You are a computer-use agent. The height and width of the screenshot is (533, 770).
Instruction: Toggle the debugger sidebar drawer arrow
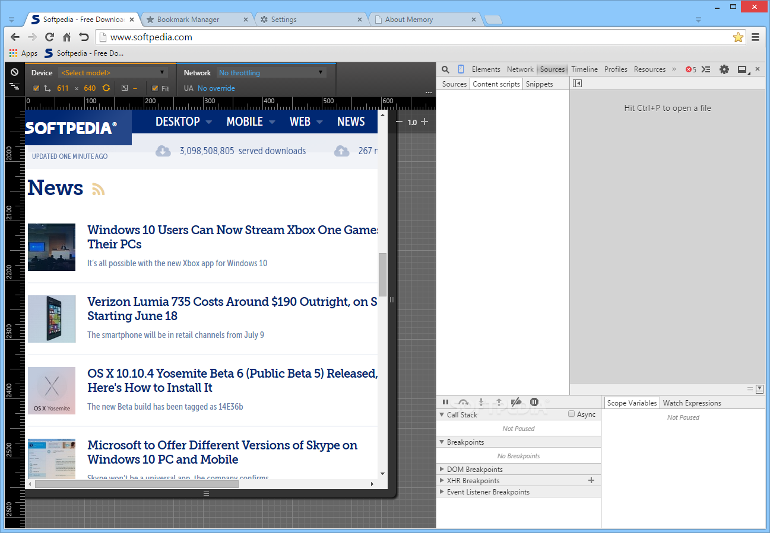pyautogui.click(x=759, y=389)
